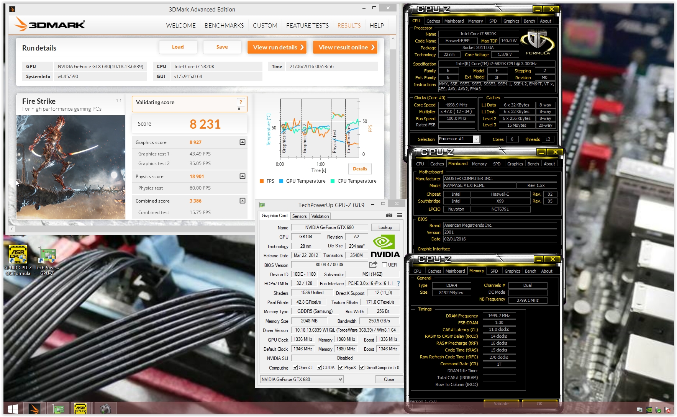Image resolution: width=677 pixels, height=417 pixels.
Task: Collapse the Physics score section
Action: pyautogui.click(x=242, y=176)
